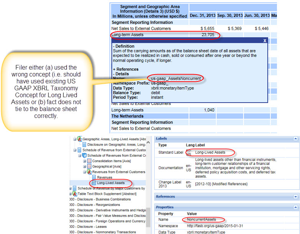
Task: Click the $ 5,369 net sales value
Action: 235,28
